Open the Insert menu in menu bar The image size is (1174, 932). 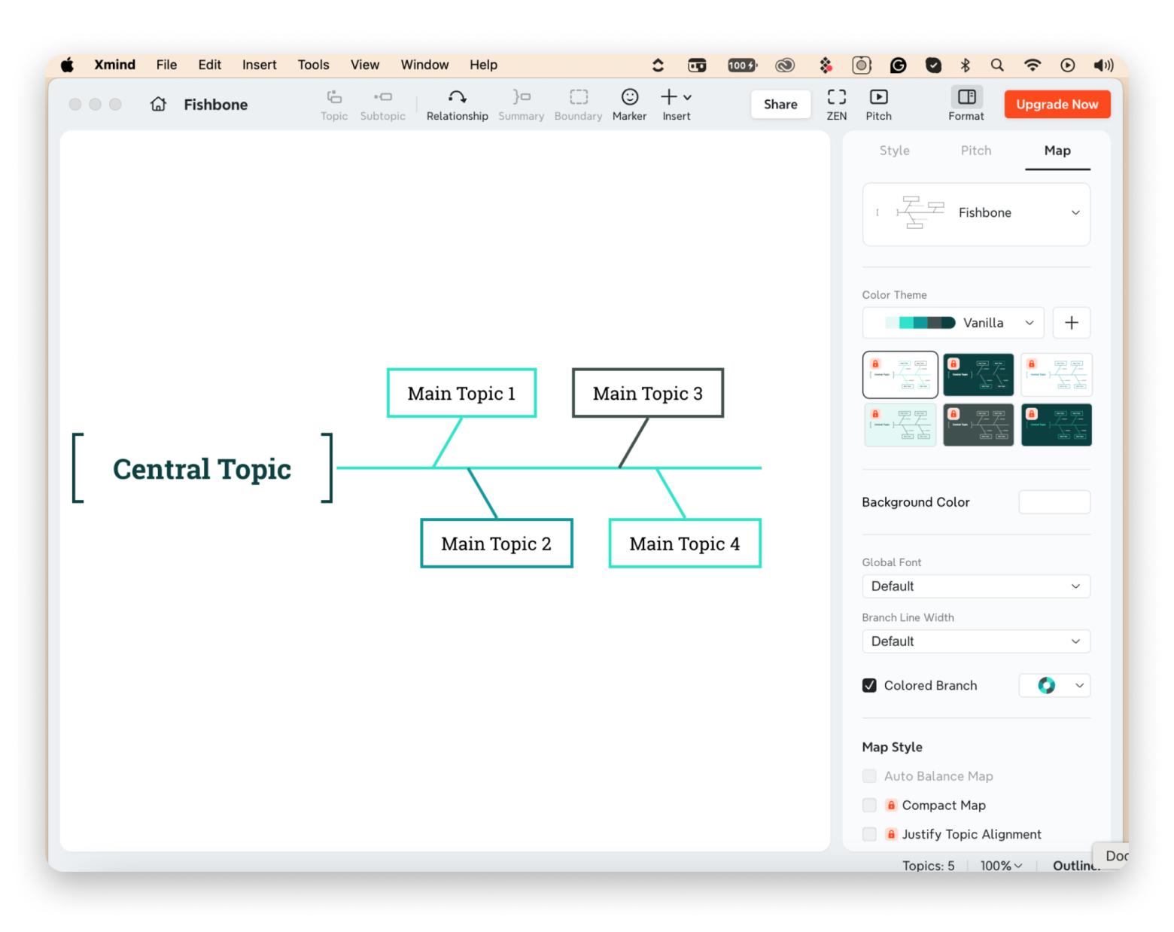(x=259, y=65)
